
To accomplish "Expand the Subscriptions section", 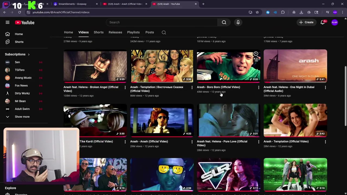I will 17,54.
